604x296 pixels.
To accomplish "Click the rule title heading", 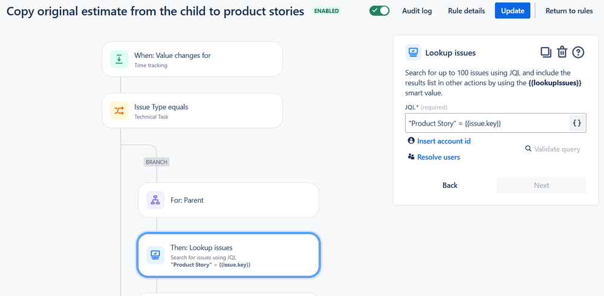I will coord(155,11).
